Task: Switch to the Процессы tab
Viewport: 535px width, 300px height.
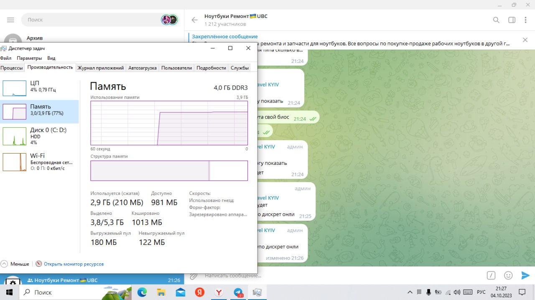Action: click(x=12, y=68)
